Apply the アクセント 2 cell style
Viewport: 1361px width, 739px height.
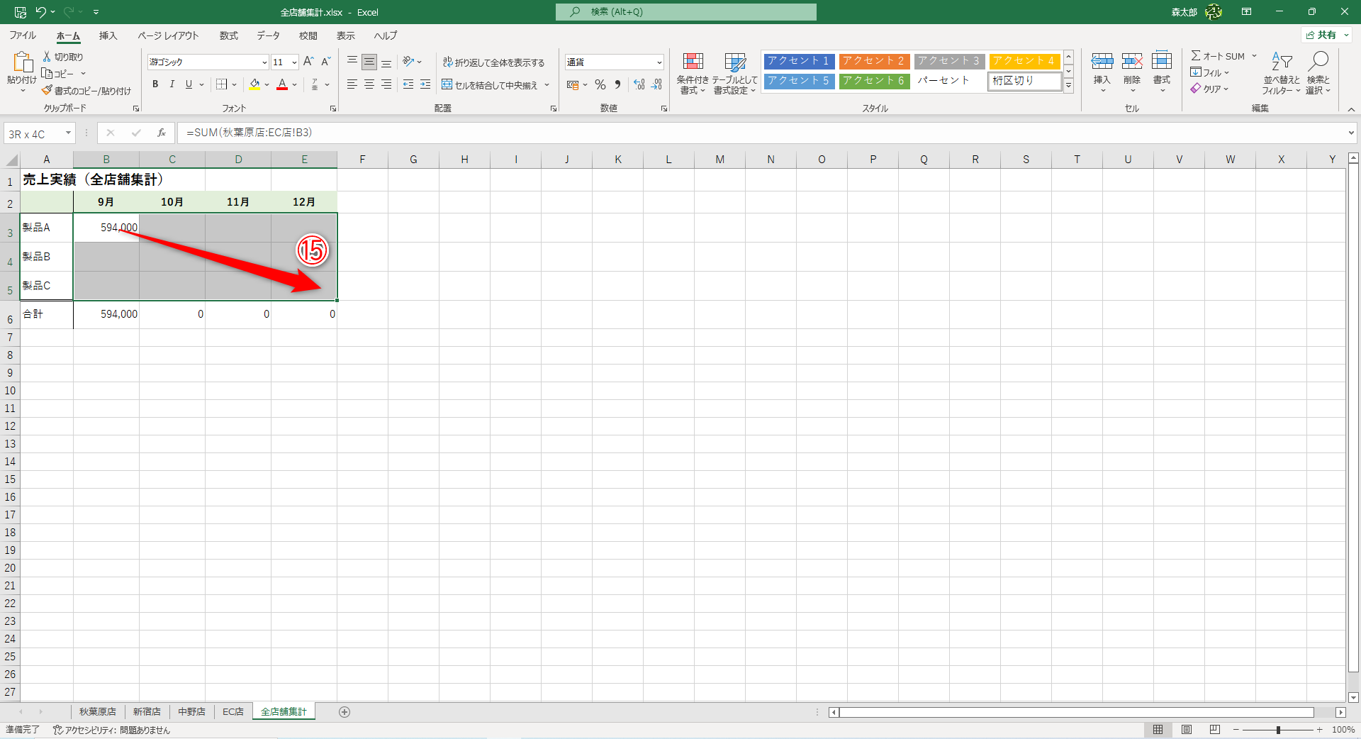coord(874,61)
